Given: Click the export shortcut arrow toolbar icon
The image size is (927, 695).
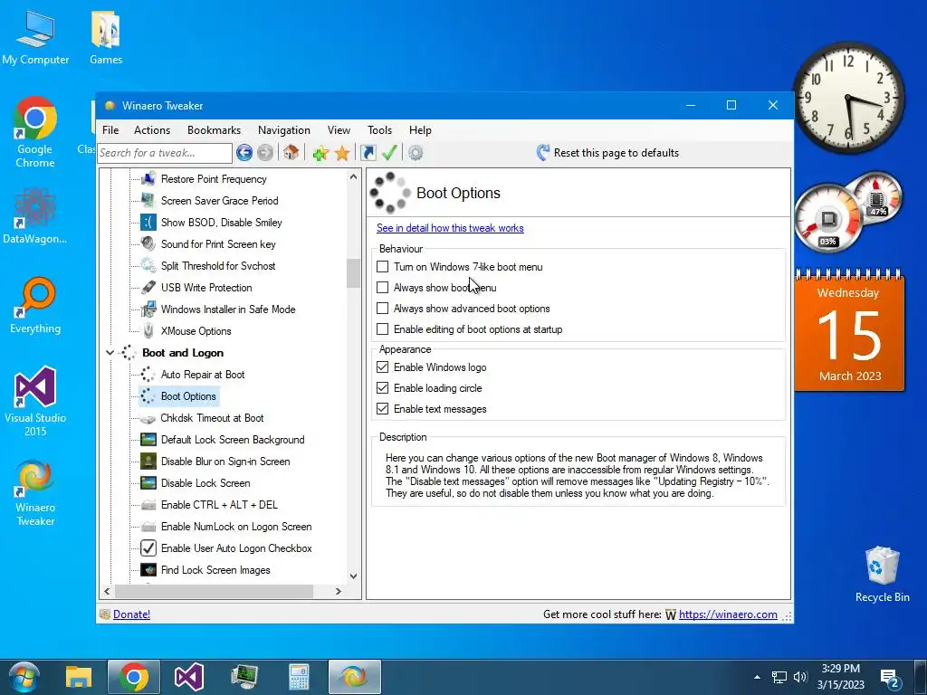Looking at the screenshot, I should click(x=368, y=153).
